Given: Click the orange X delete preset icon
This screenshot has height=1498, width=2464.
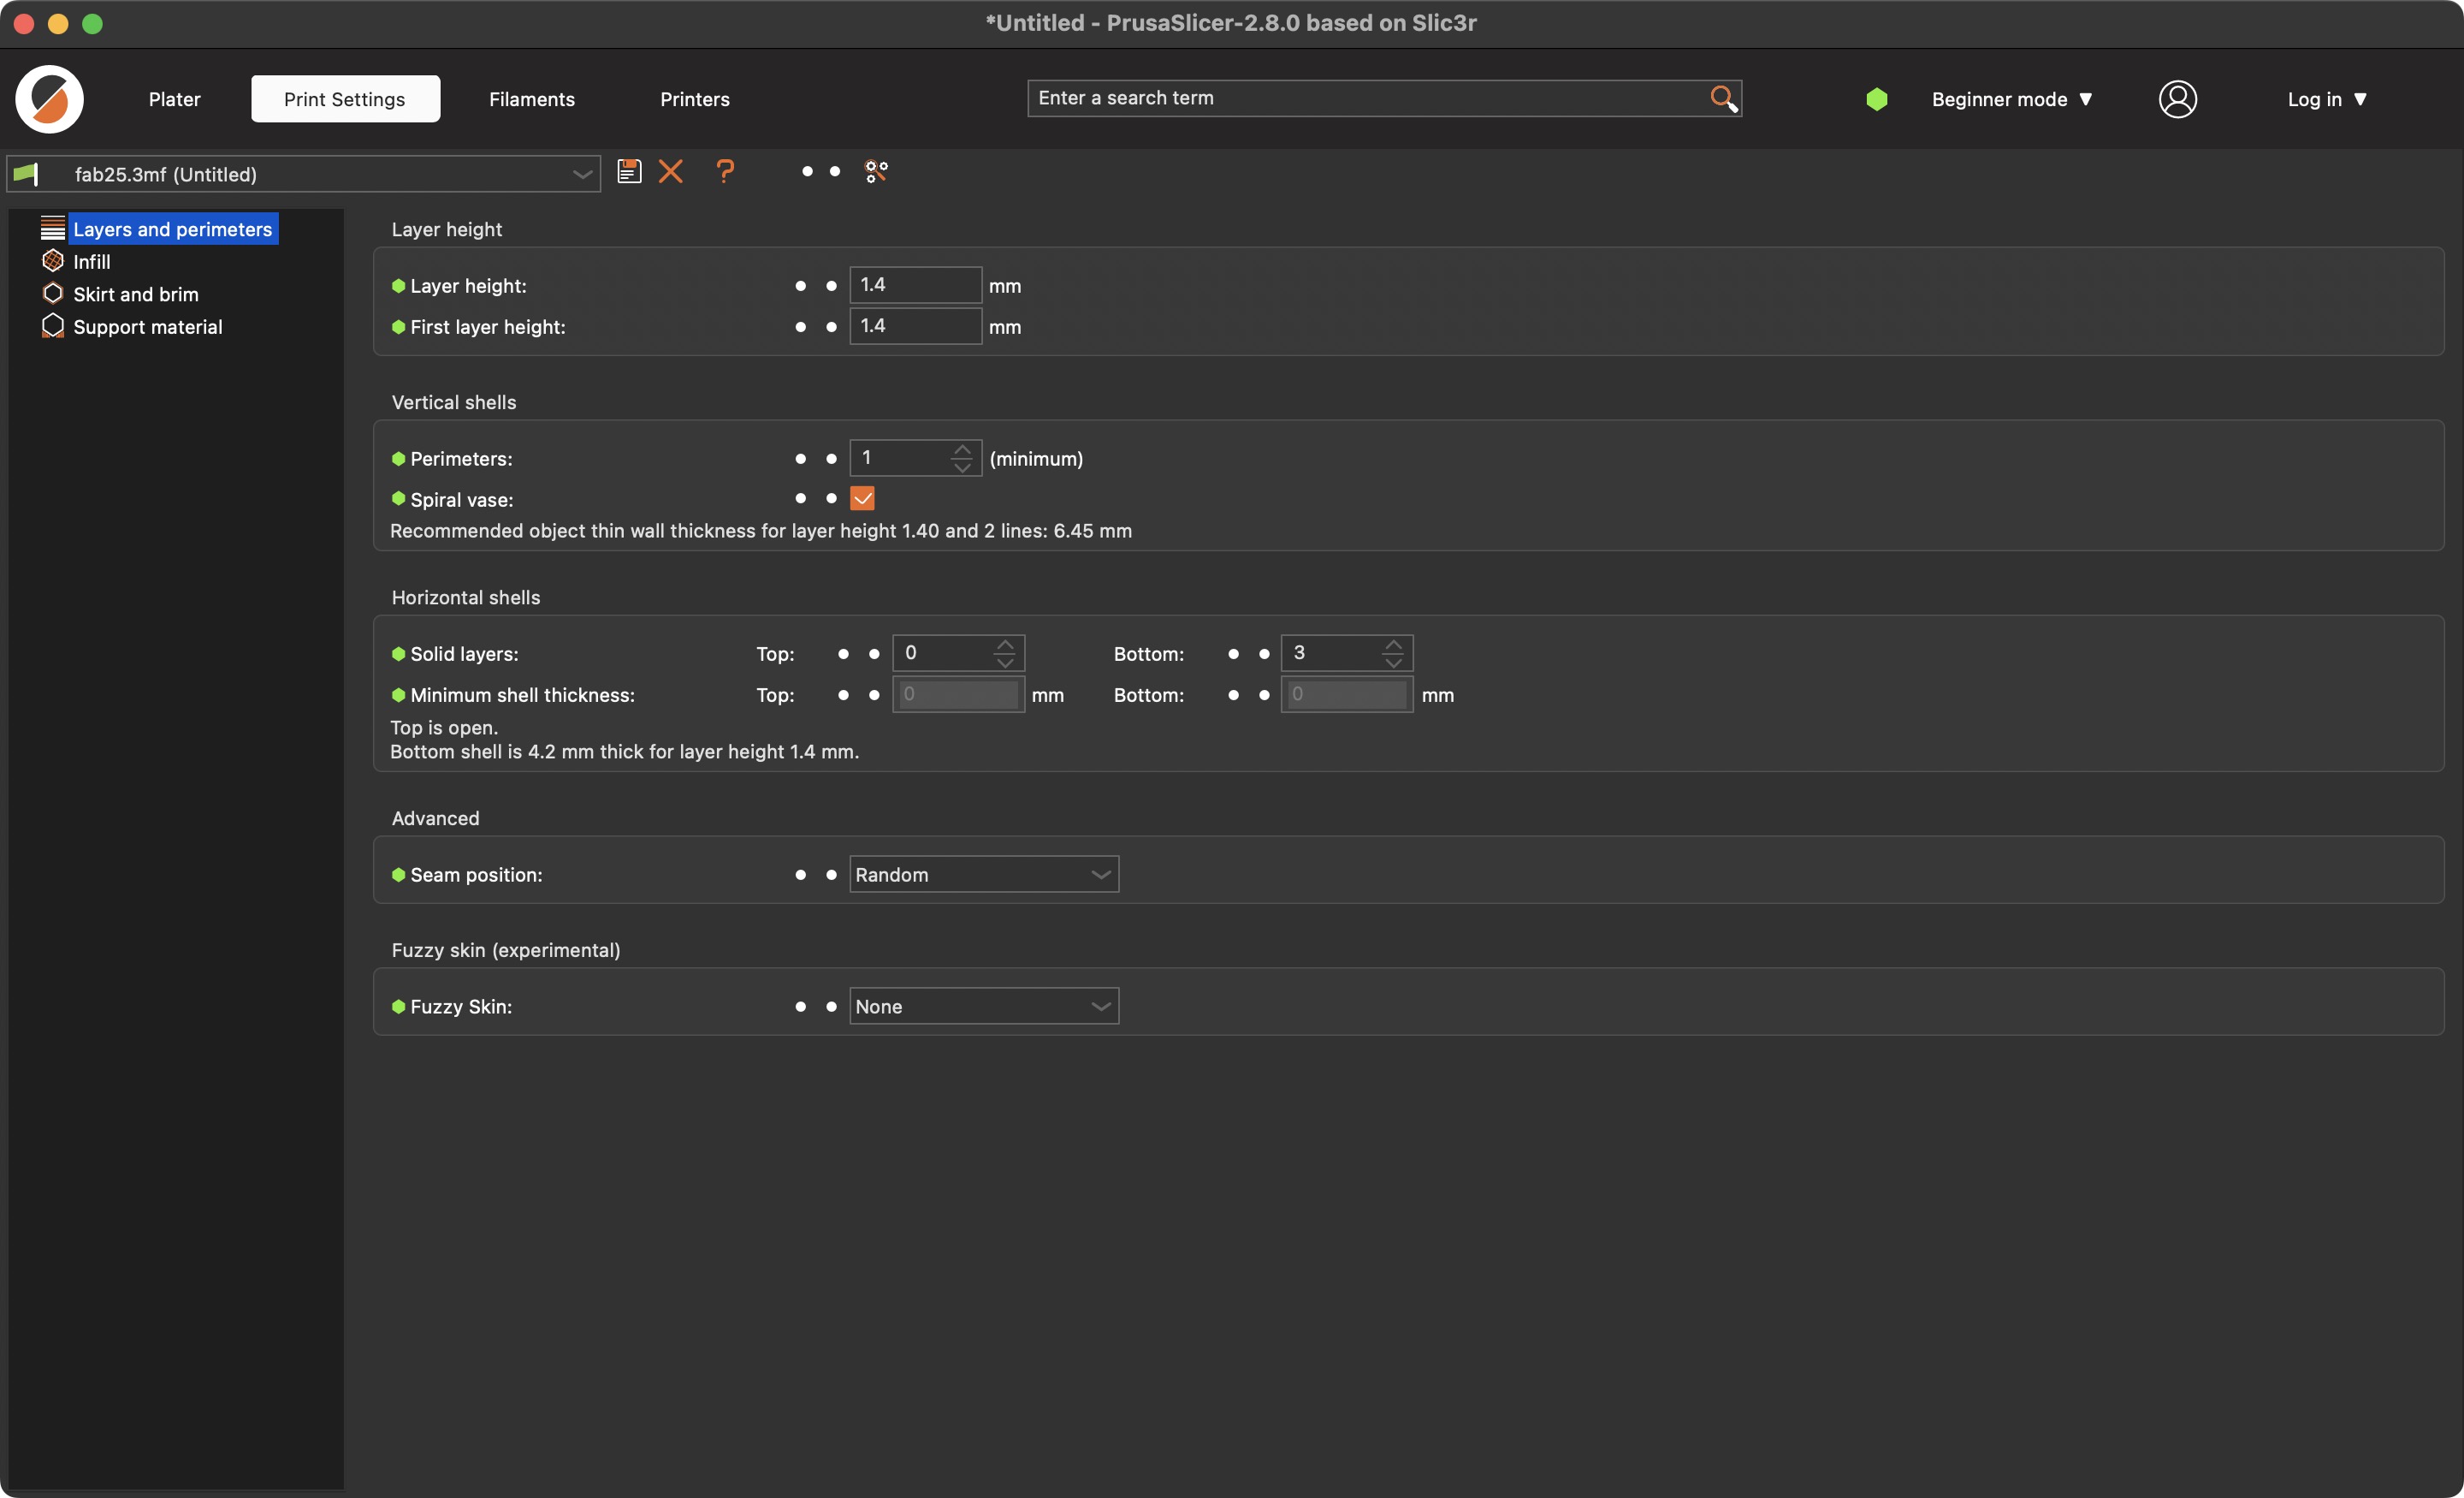Looking at the screenshot, I should [671, 171].
